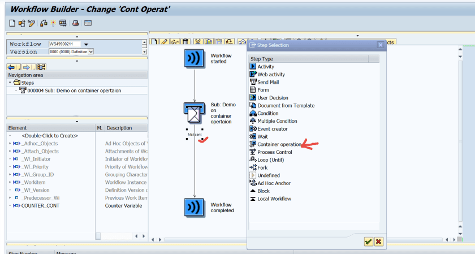Open the Version dropdown list
The image size is (475, 254).
click(91, 52)
